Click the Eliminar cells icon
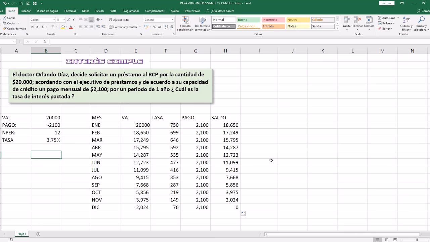Screen dimensions: 430x242 [x=357, y=20]
